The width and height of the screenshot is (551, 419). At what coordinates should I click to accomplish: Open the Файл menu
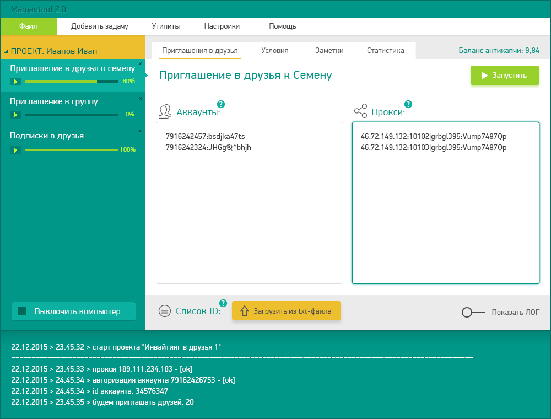pyautogui.click(x=29, y=26)
